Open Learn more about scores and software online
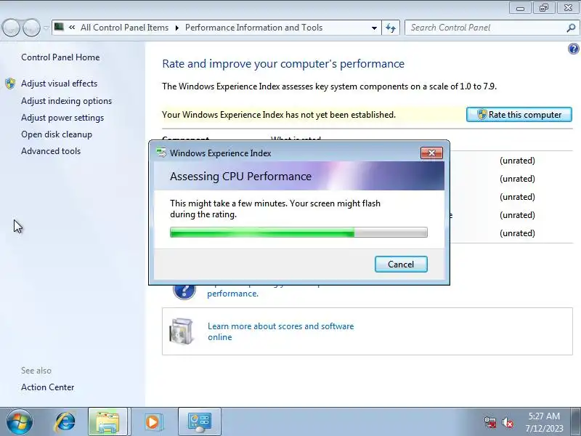The width and height of the screenshot is (581, 436). (x=280, y=331)
